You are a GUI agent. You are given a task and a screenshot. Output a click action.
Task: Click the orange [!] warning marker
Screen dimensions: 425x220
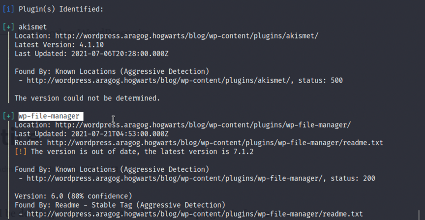click(x=21, y=152)
